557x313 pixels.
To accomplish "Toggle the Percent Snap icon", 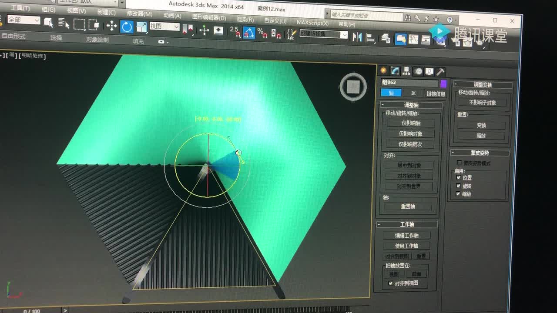I will click(262, 33).
